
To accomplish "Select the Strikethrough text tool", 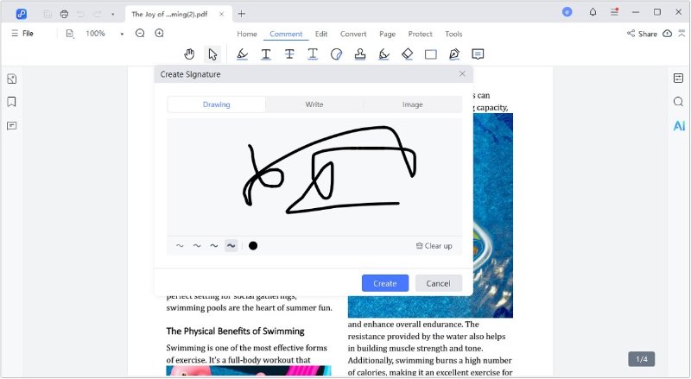I will (x=289, y=54).
